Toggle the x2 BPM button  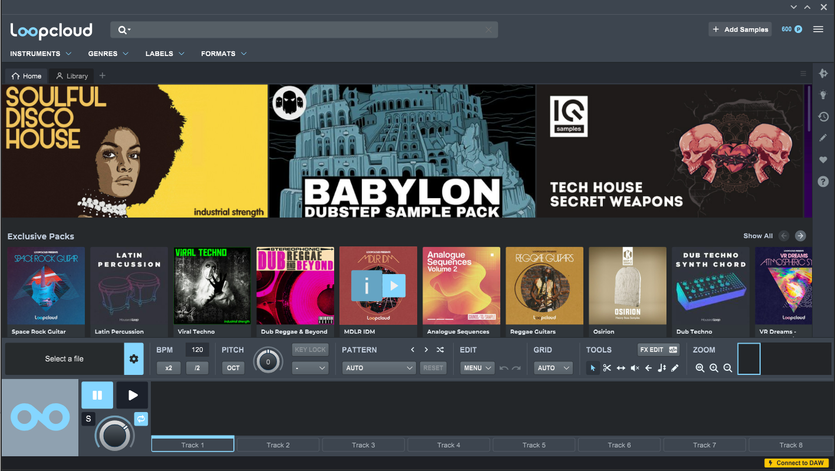pos(169,368)
